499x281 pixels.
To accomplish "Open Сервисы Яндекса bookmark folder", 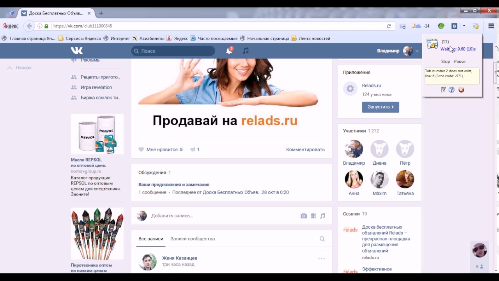I will pos(80,38).
